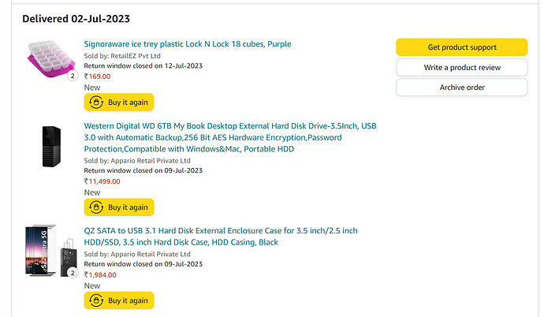Click the ₹11,499.00 price

tap(102, 181)
